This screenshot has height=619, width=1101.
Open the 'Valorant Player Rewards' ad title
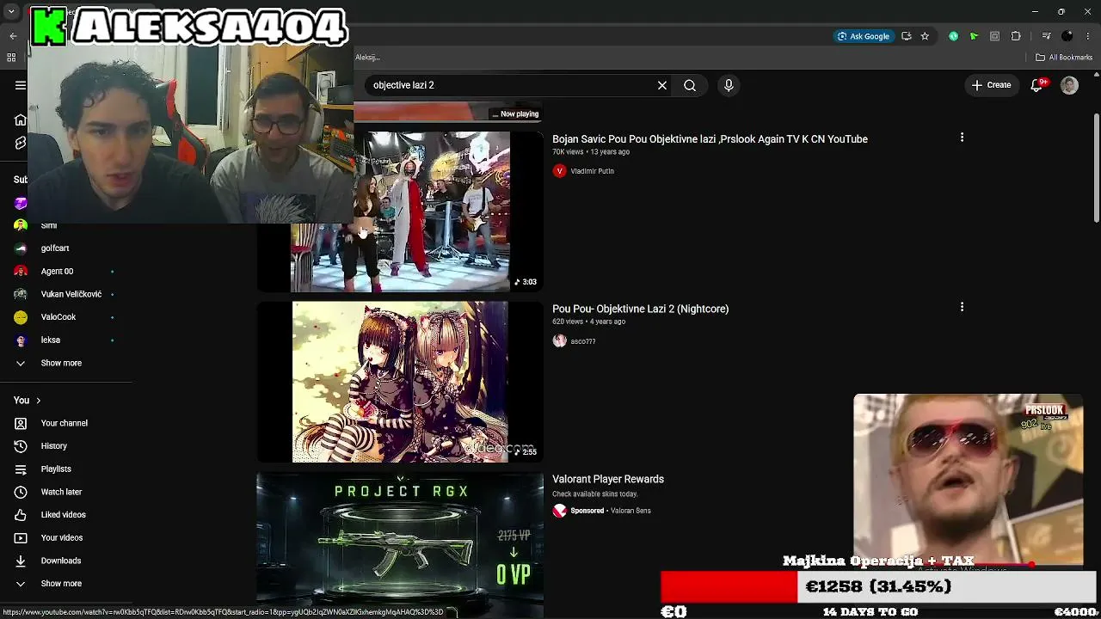tap(608, 479)
